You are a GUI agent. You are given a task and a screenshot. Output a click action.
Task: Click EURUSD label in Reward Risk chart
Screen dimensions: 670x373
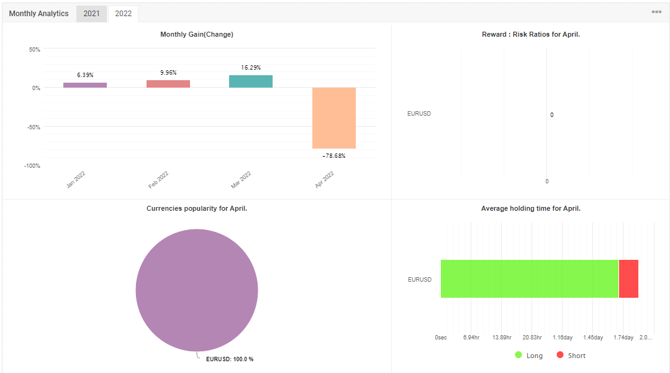coord(419,113)
